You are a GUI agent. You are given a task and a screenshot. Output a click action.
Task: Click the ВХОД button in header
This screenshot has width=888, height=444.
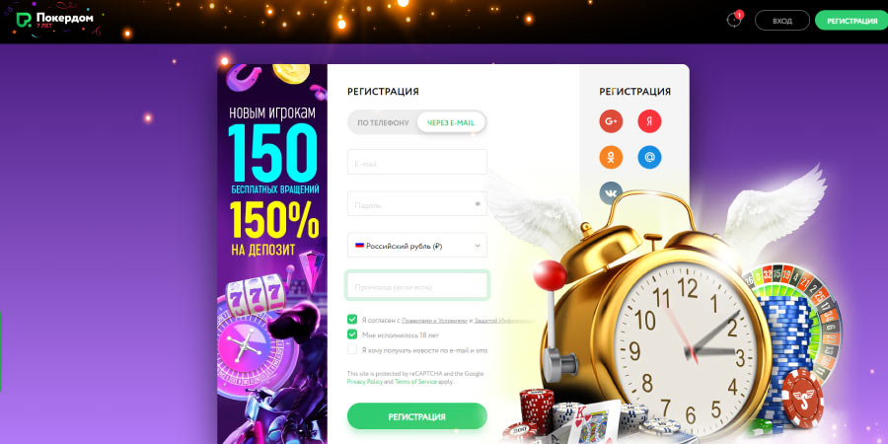click(782, 21)
